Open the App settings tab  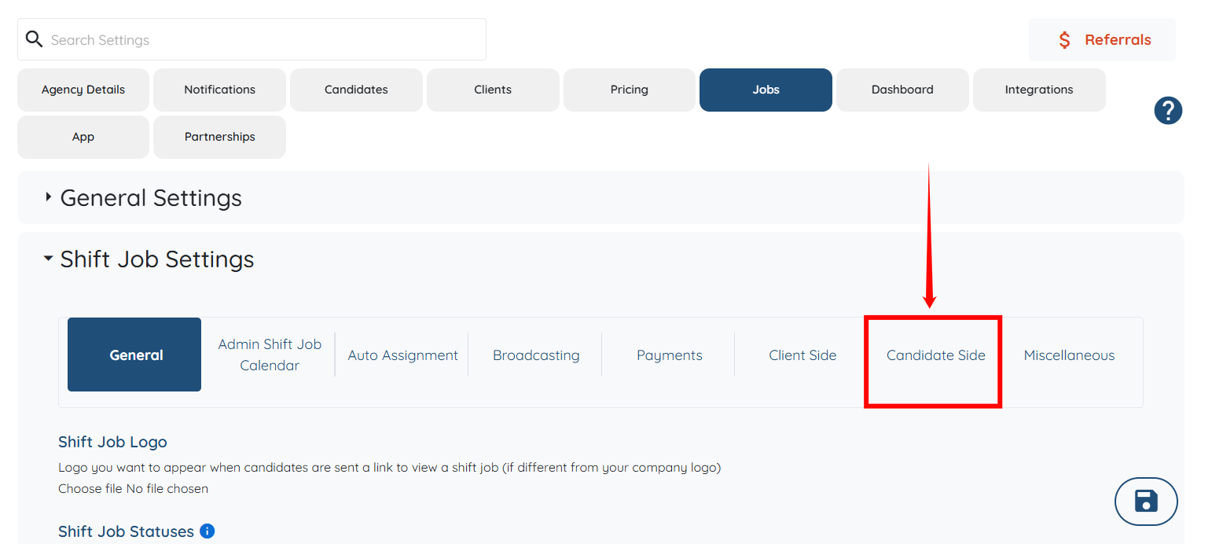[83, 137]
